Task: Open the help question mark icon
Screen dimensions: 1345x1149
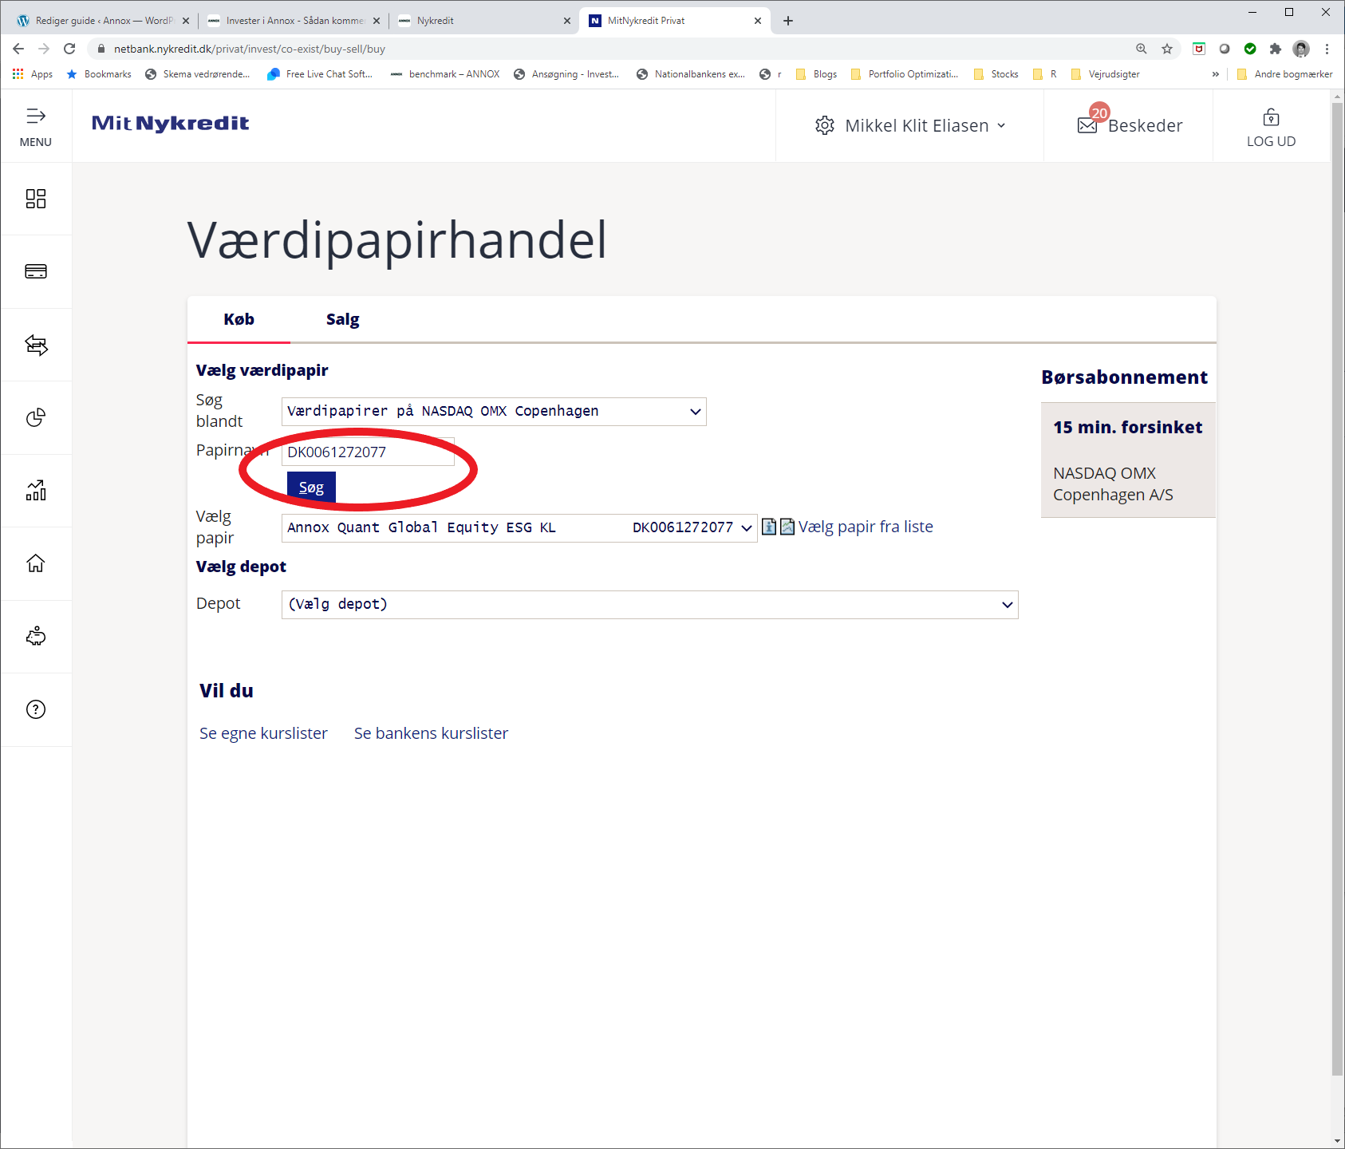Action: click(36, 709)
